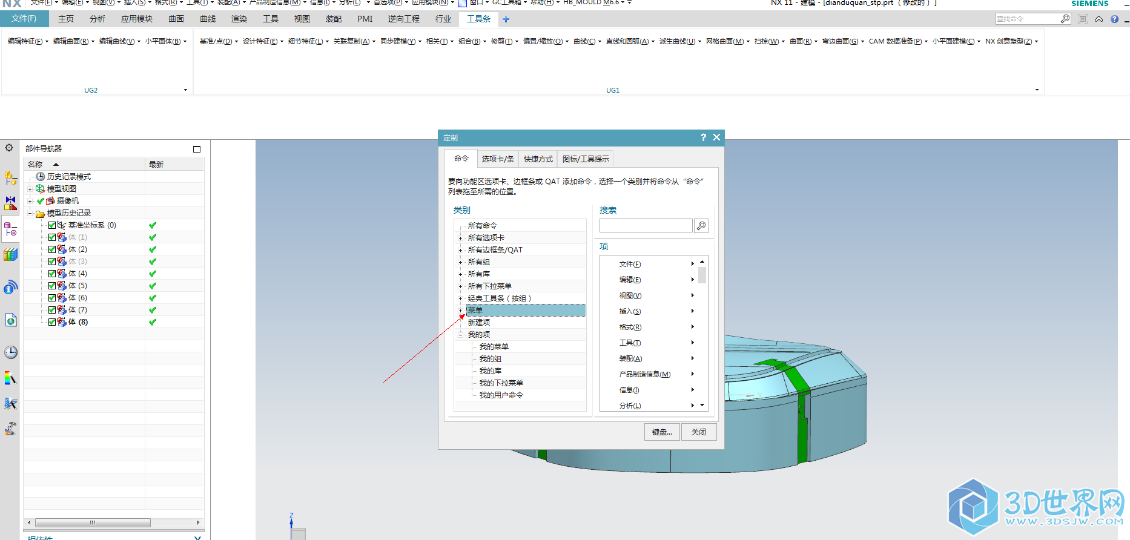This screenshot has height=540, width=1130.
Task: Click the search input in Customize dialog
Action: 646,226
